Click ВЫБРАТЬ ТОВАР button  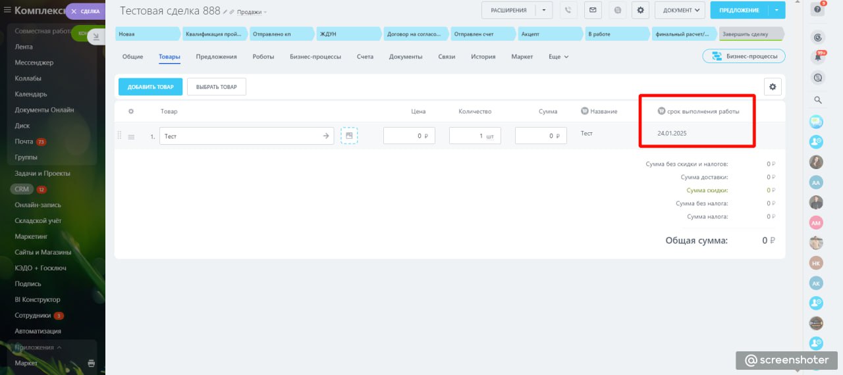pos(217,86)
